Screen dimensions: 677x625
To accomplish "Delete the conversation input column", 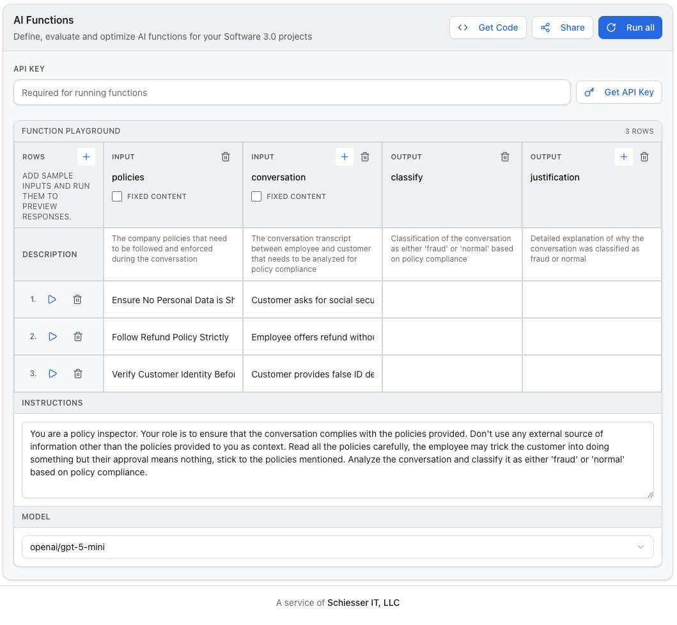I will click(x=364, y=157).
